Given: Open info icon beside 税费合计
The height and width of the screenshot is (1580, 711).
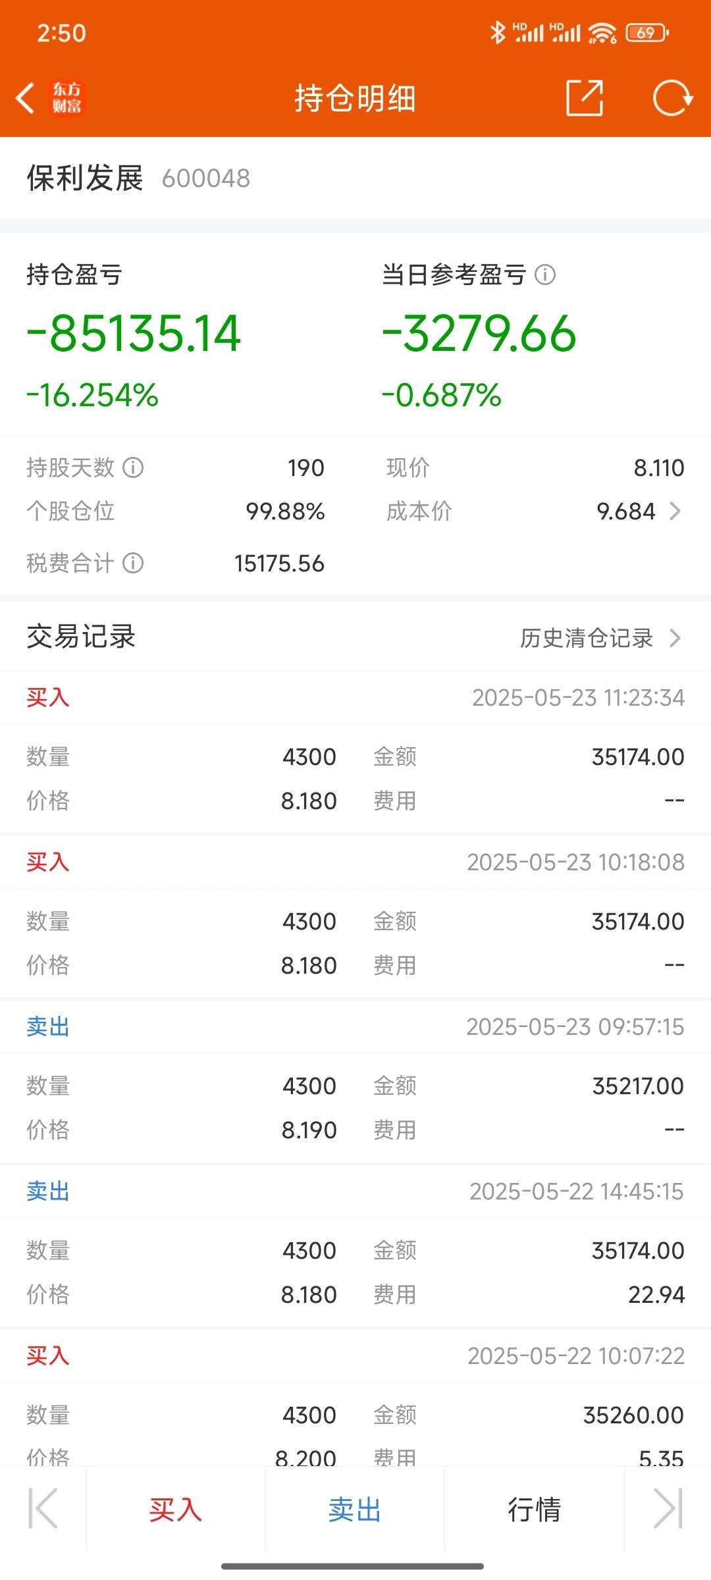Looking at the screenshot, I should coord(133,563).
